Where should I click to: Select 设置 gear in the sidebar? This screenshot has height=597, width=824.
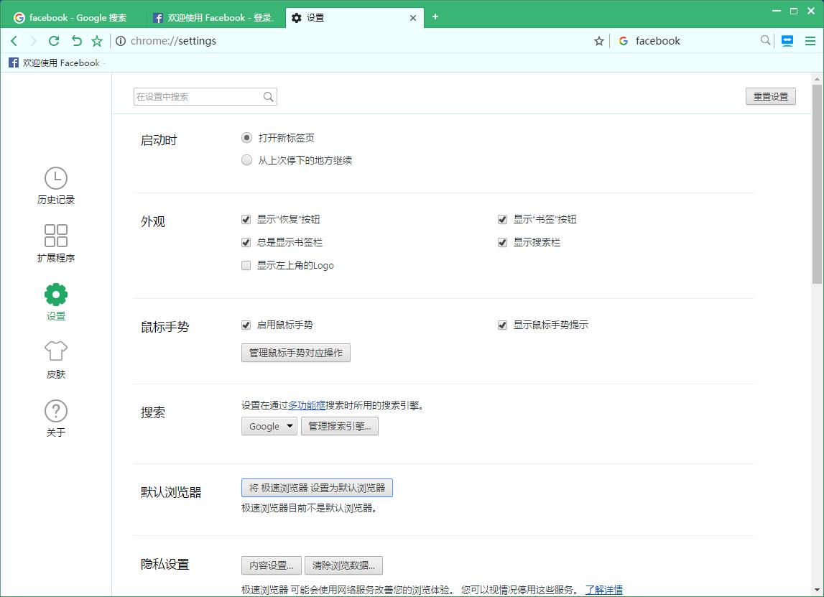[56, 302]
